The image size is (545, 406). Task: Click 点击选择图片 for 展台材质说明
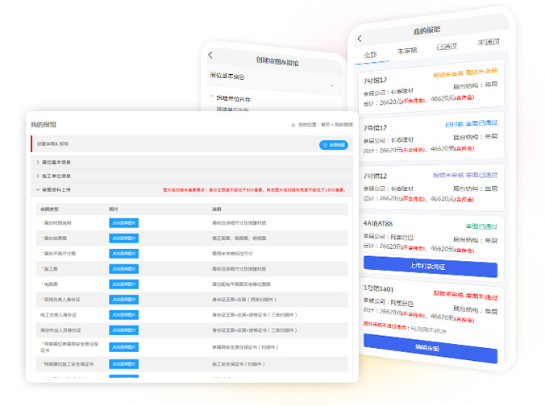[x=124, y=223]
